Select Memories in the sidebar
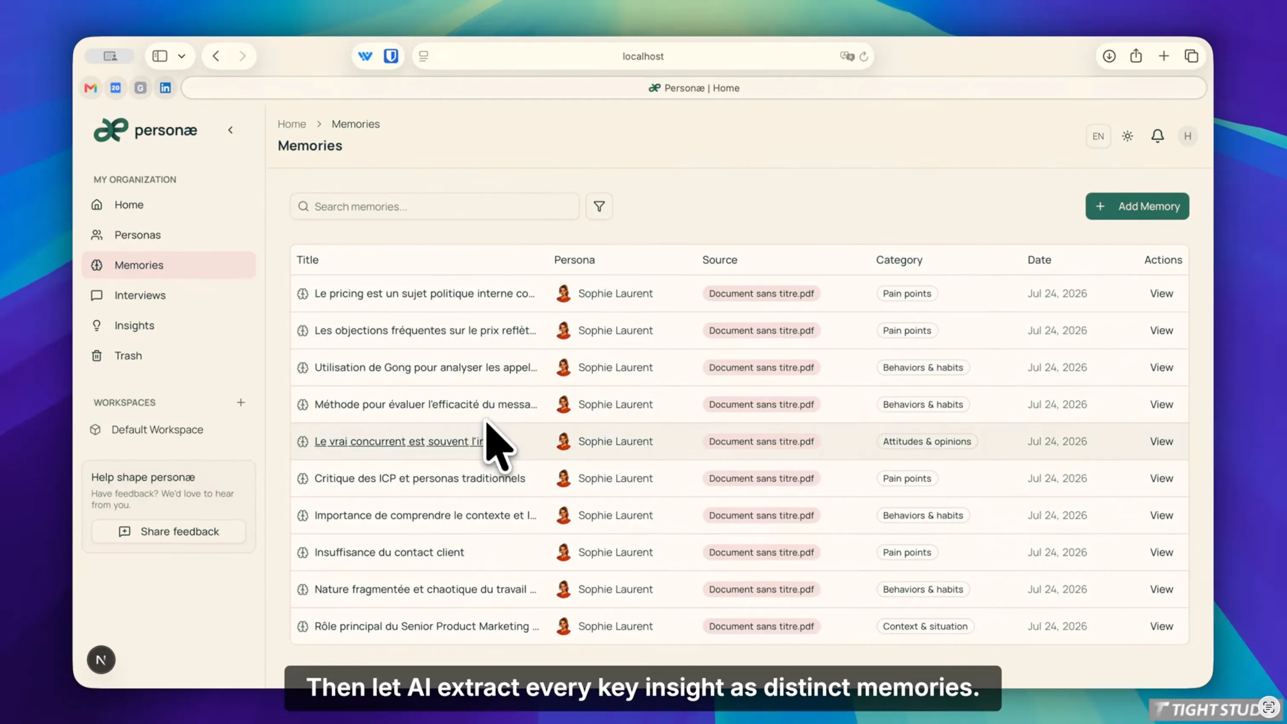Screen dimensions: 1287x724 [x=169, y=265]
